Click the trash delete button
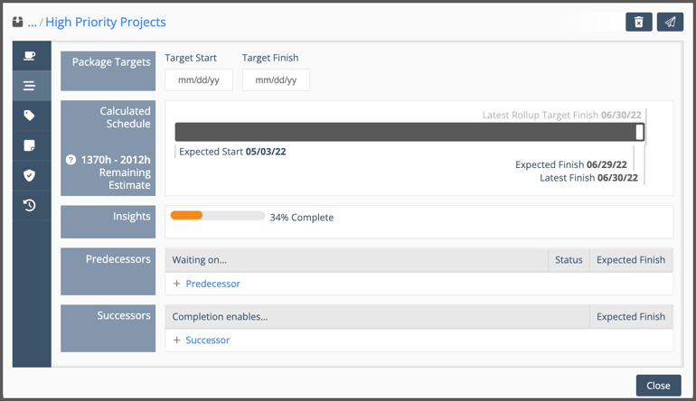The height and width of the screenshot is (401, 696). coord(638,22)
